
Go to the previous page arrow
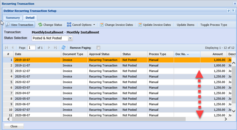pos(12,48)
